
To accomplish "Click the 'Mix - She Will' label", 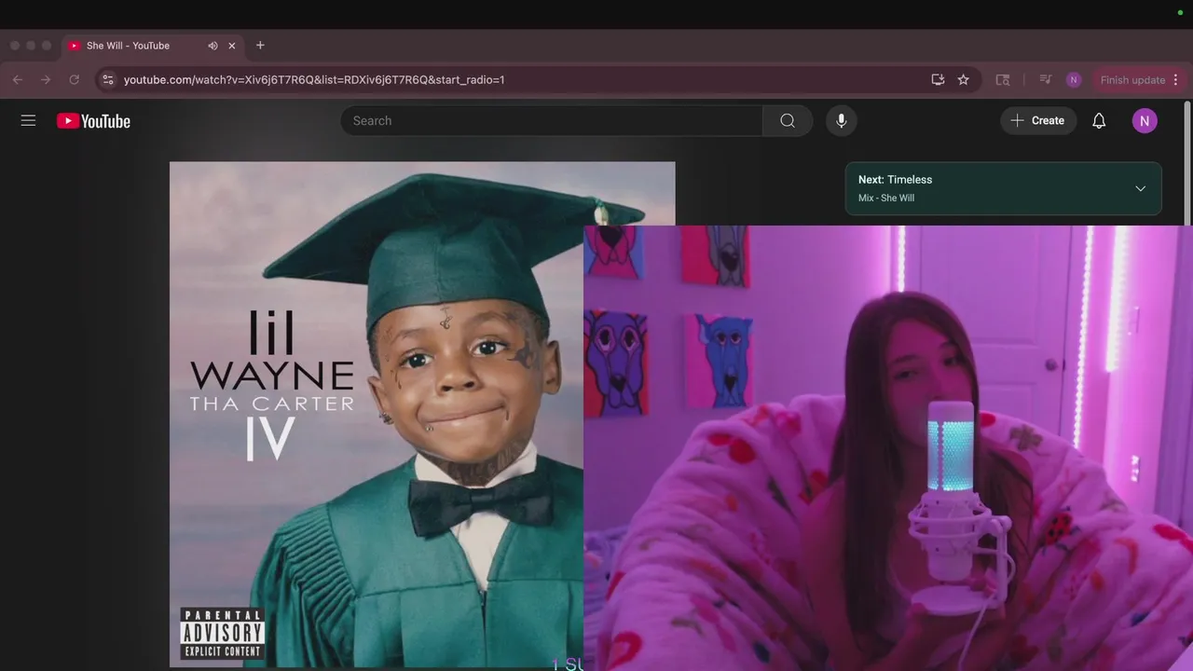I will pyautogui.click(x=886, y=199).
